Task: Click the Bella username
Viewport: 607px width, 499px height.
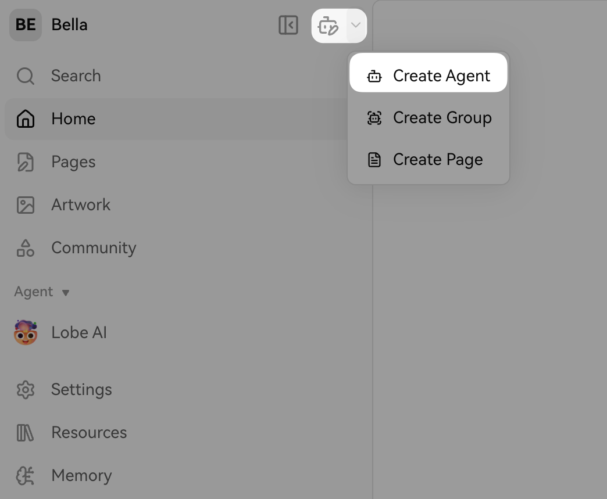Action: click(69, 24)
